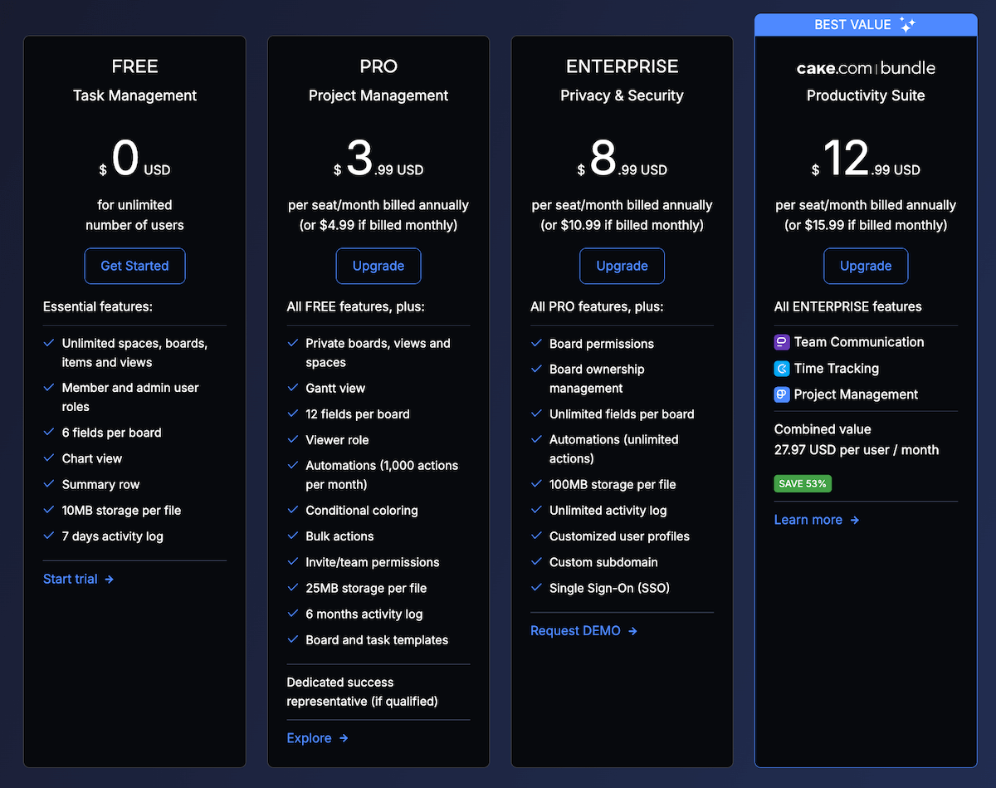
Task: Click the checkmark beside Single Sign-On (SSO)
Action: click(535, 588)
